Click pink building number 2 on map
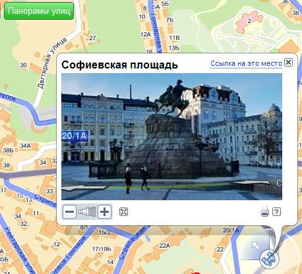The image size is (302, 274). coord(249,21)
